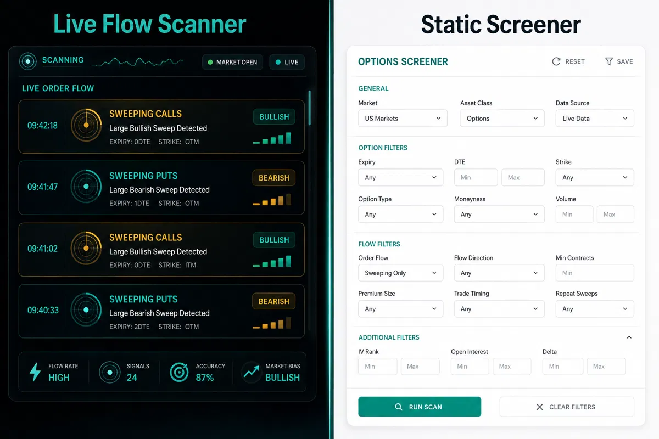659x439 pixels.
Task: Open the Repeat Sweeps dropdown
Action: coord(595,309)
